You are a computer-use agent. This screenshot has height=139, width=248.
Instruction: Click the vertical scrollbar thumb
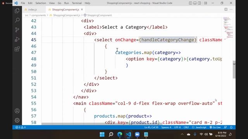tap(234, 69)
